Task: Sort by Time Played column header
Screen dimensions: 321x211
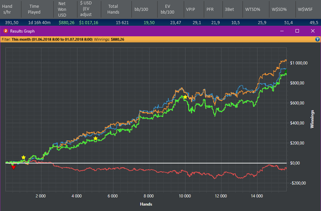Action: [x=38, y=9]
